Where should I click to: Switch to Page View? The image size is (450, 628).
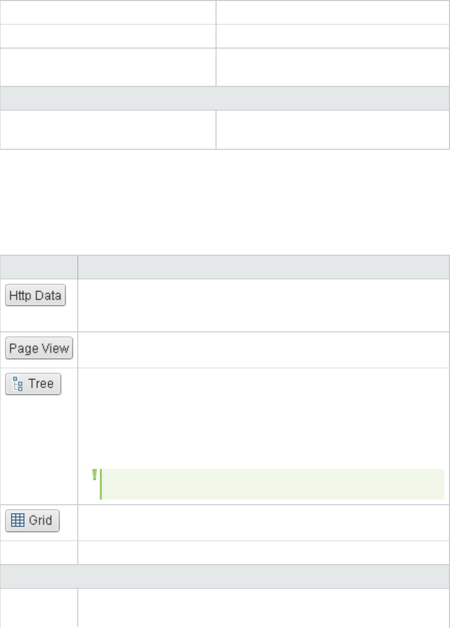tap(39, 348)
